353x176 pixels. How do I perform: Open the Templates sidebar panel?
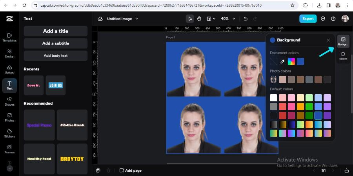9,38
